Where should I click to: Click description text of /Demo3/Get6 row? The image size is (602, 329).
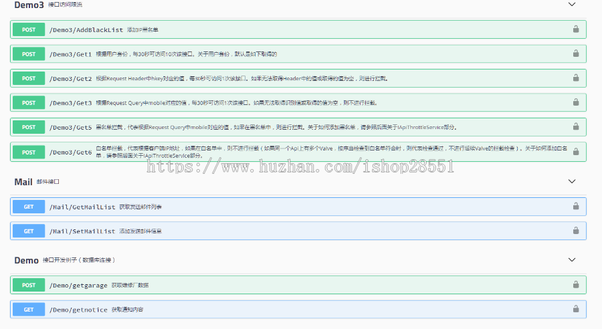click(x=331, y=152)
